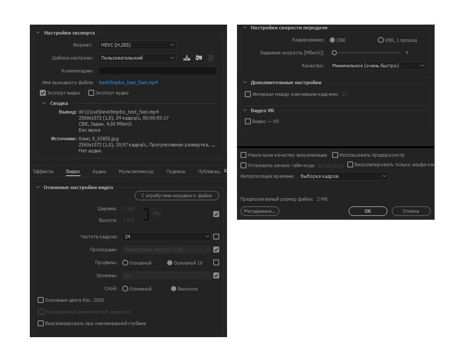This screenshot has height=357, width=464.
Task: Check the Видео — VR box
Action: (248, 121)
